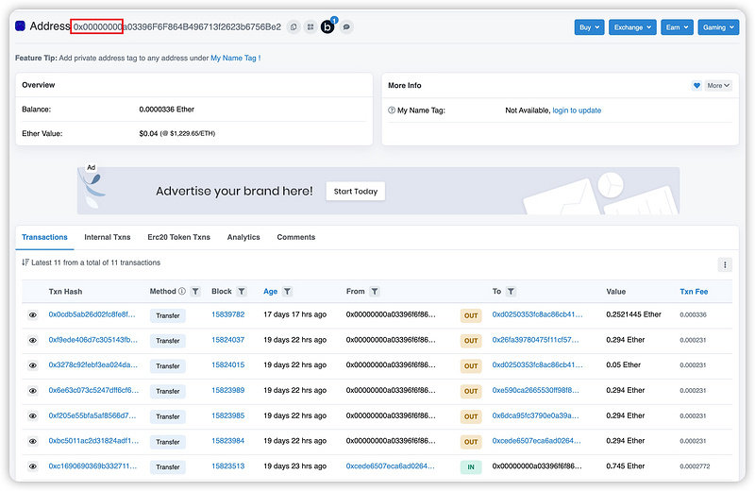Click the heart favorite icon in More Info
Image resolution: width=755 pixels, height=491 pixels.
pos(696,85)
